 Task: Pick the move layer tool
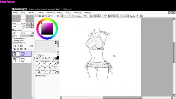(x=37, y=58)
